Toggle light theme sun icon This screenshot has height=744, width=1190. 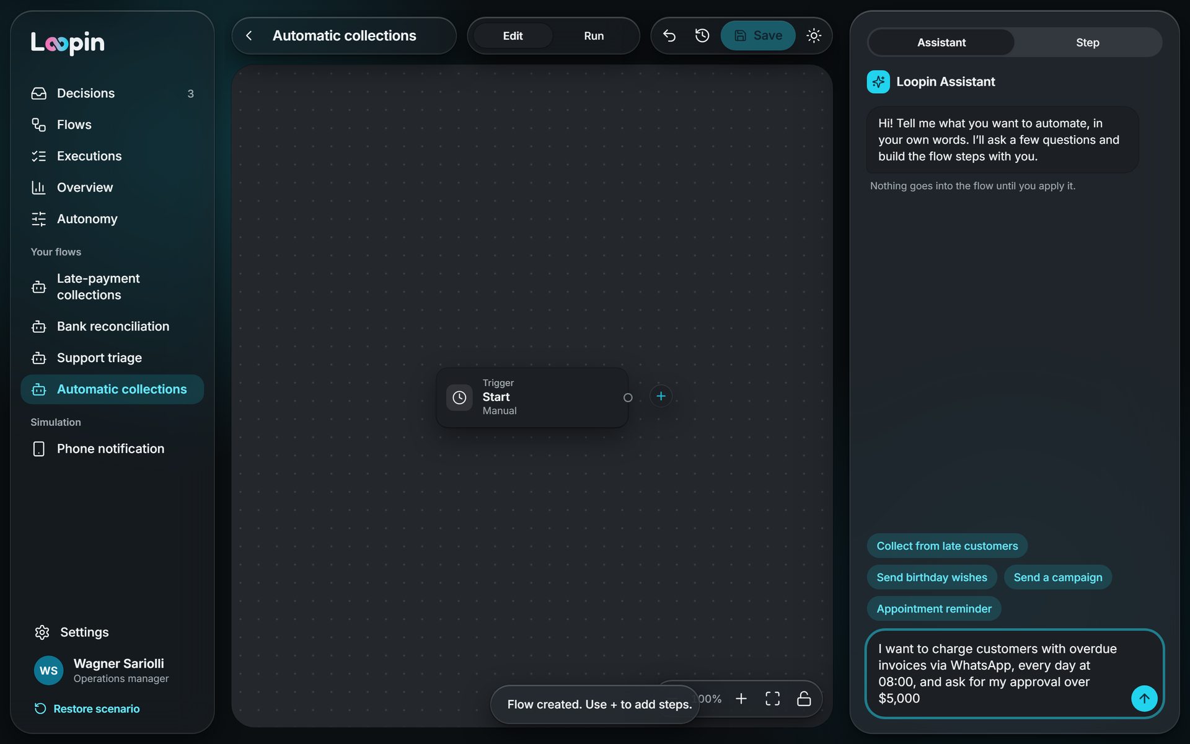(x=814, y=36)
